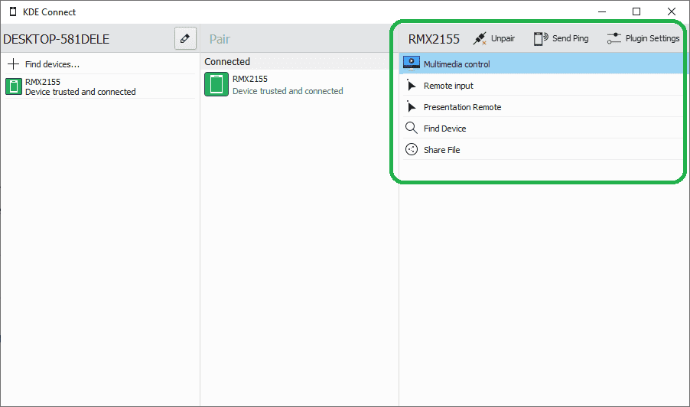Image resolution: width=690 pixels, height=407 pixels.
Task: Minimize the KDE Connect window
Action: pyautogui.click(x=602, y=11)
